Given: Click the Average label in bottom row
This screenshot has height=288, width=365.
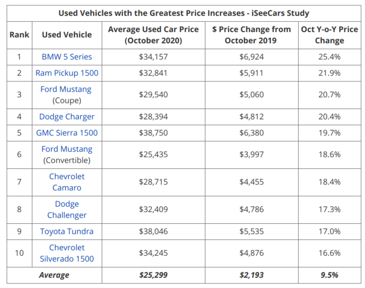Looking at the screenshot, I should 54,275.
